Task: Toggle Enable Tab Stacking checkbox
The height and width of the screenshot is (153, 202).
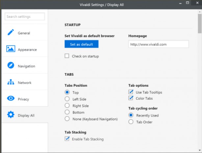Action: coord(67,139)
